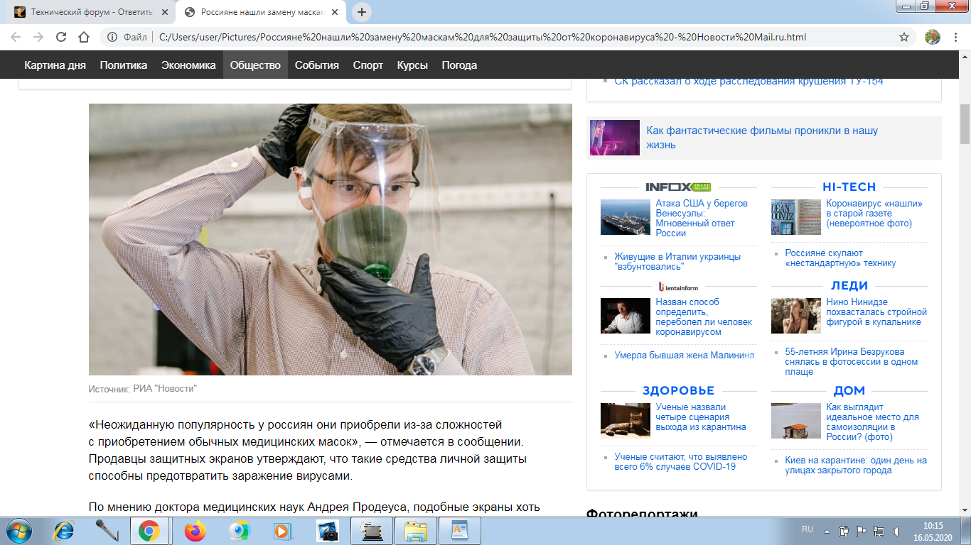Select the Спорт navigation item
Screen dimensions: 971x545
pyautogui.click(x=368, y=65)
